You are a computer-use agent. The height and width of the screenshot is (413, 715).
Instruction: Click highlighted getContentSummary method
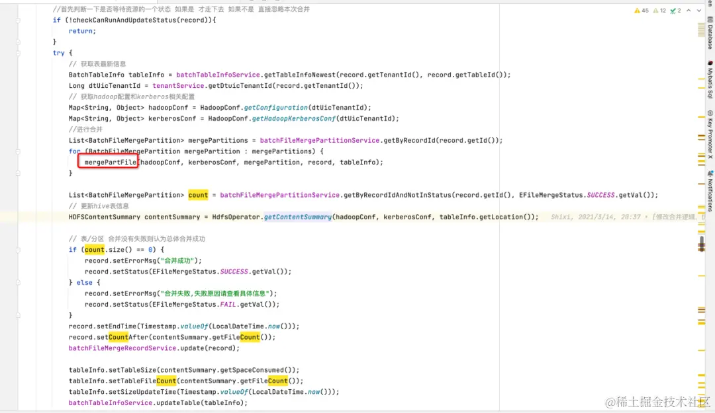pos(298,217)
